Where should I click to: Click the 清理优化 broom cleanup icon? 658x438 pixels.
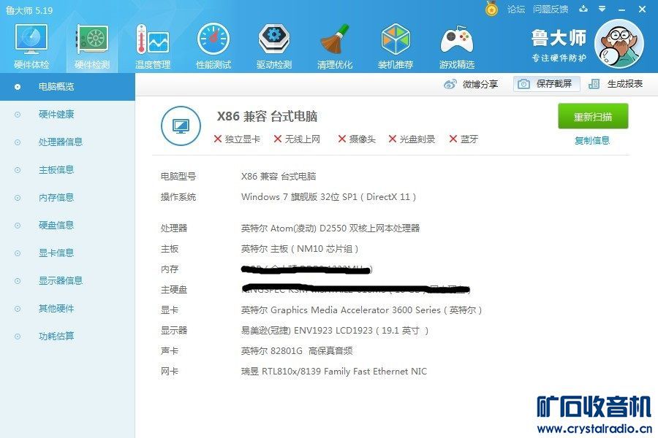(x=335, y=46)
